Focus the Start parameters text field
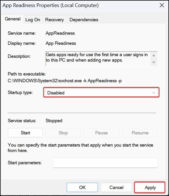This screenshot has height=196, width=169. tap(105, 163)
